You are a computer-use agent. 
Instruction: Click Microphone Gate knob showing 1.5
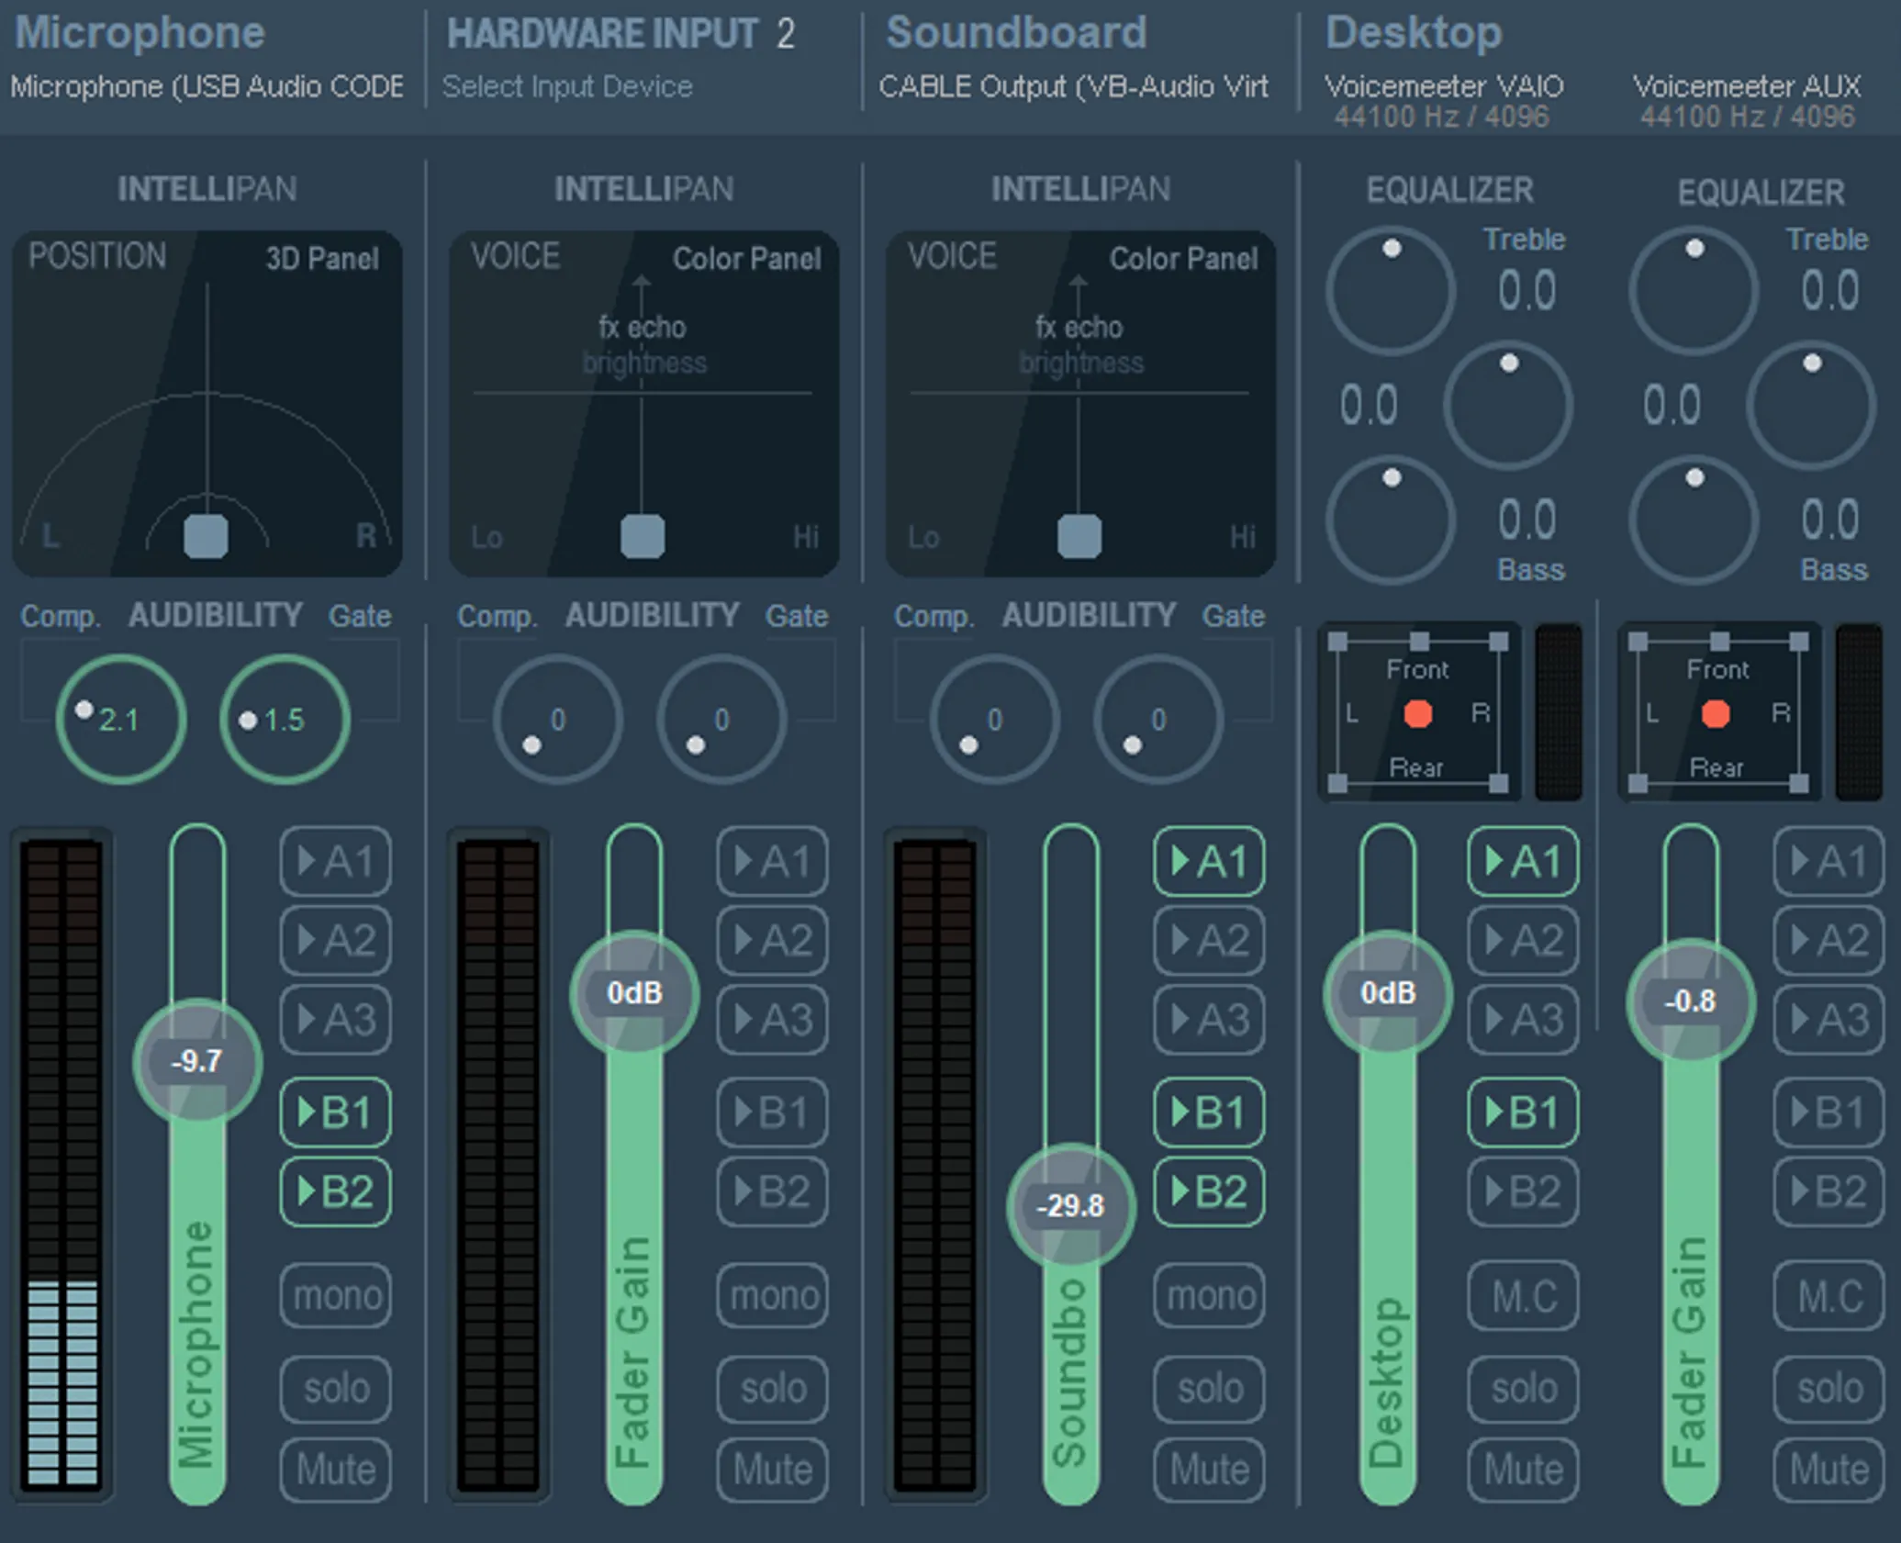click(285, 719)
